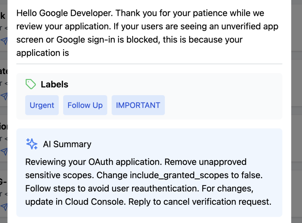302x223 pixels.
Task: Click the paper plane icon under the 'k' row
Action: click(4, 41)
